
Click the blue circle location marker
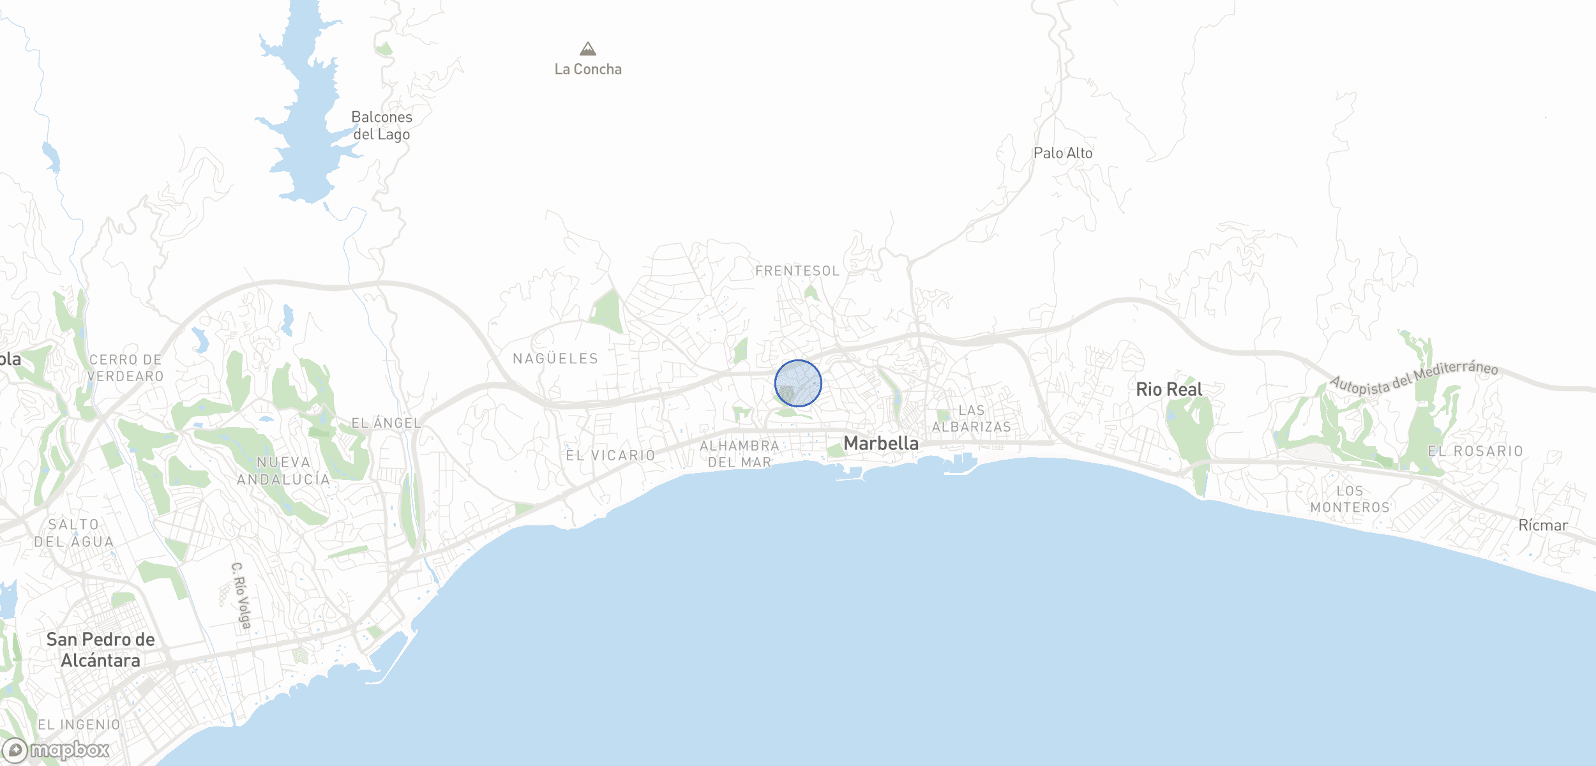point(798,383)
